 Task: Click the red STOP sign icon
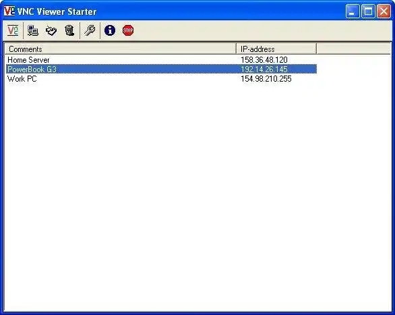pyautogui.click(x=128, y=30)
